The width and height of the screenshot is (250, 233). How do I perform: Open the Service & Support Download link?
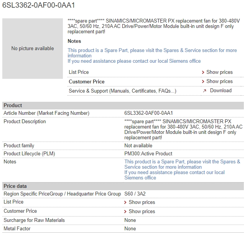tap(220, 91)
